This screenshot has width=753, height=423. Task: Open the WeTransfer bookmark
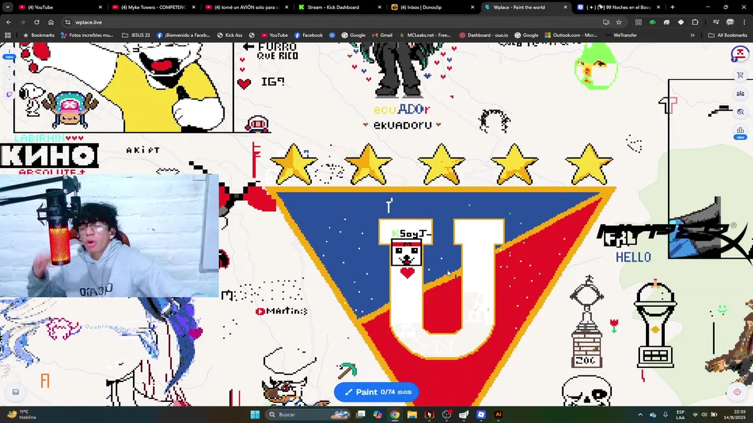click(x=620, y=35)
